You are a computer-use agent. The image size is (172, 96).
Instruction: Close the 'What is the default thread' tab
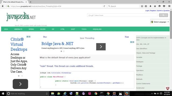[x=26, y=2]
